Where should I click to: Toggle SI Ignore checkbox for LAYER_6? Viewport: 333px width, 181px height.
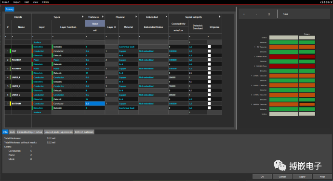209,95
